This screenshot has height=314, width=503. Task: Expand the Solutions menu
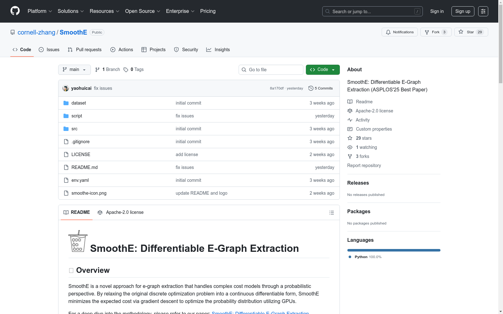pyautogui.click(x=71, y=11)
